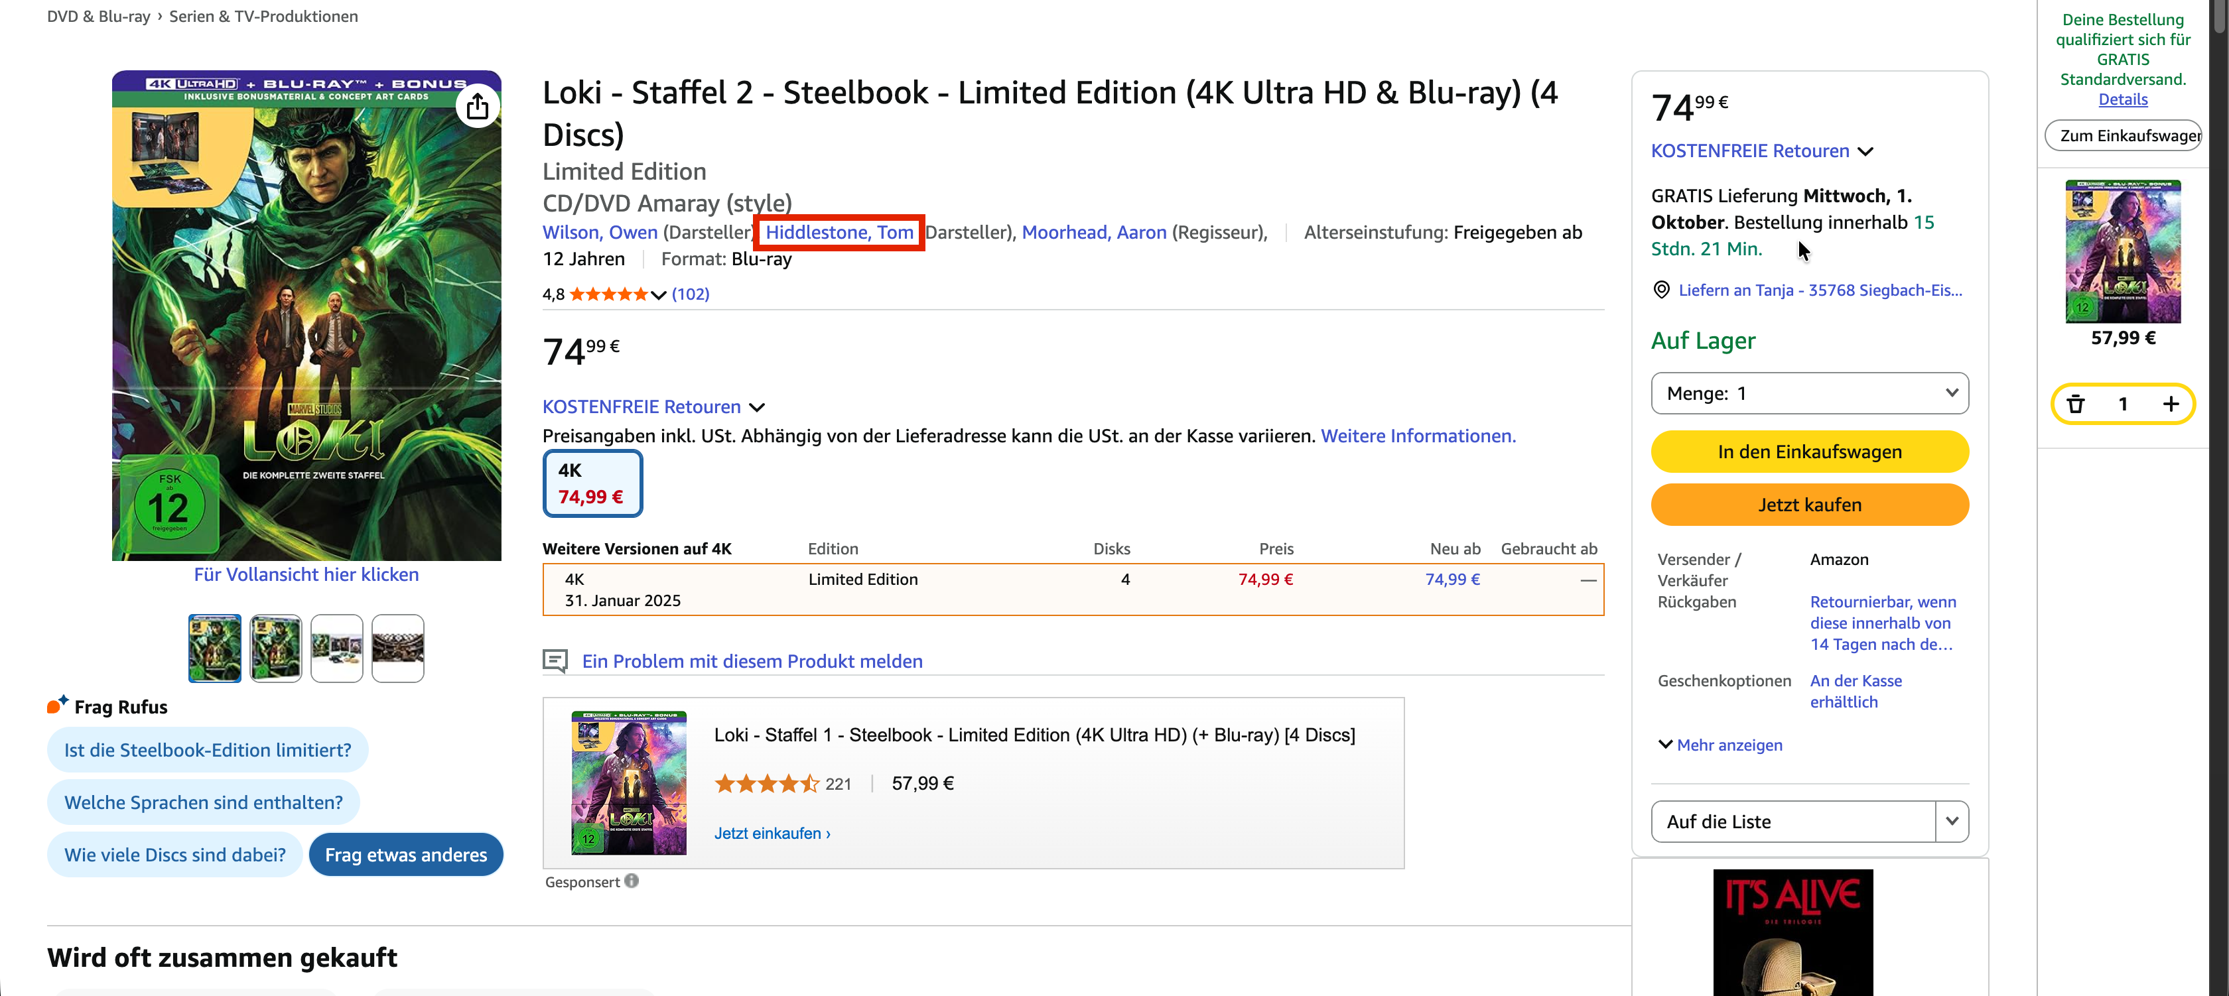
Task: Expand the Auf die Liste dropdown arrow
Action: tap(1951, 822)
